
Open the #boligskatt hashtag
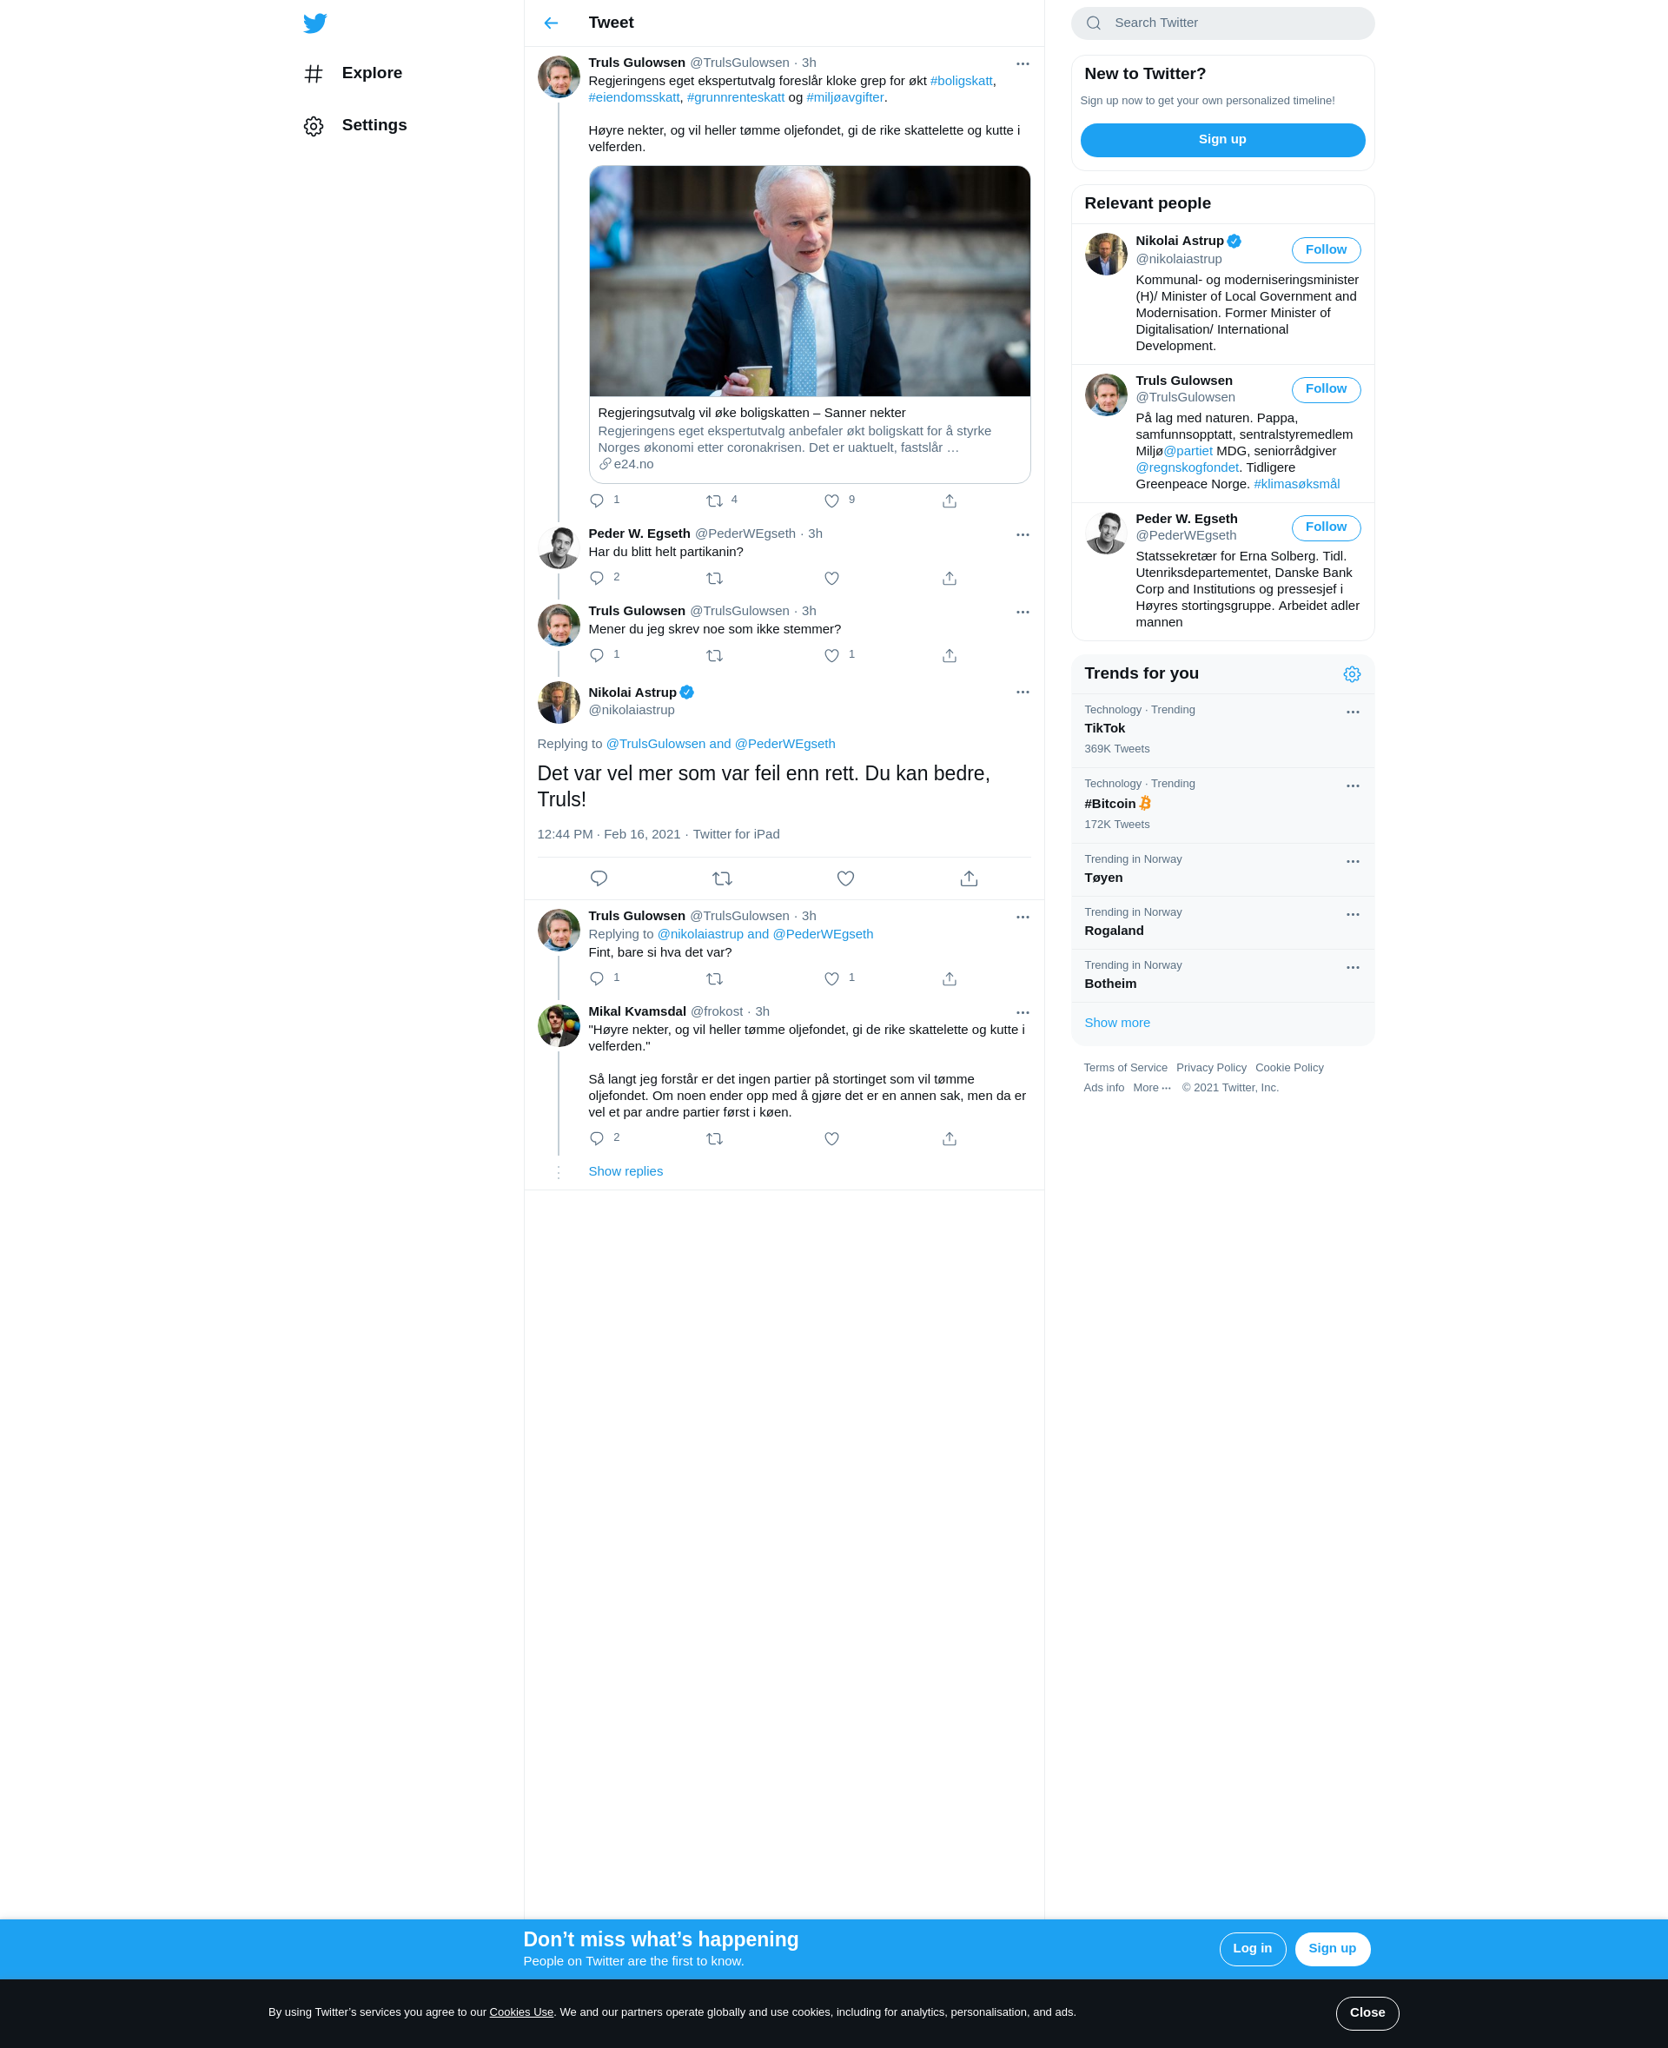click(x=961, y=81)
